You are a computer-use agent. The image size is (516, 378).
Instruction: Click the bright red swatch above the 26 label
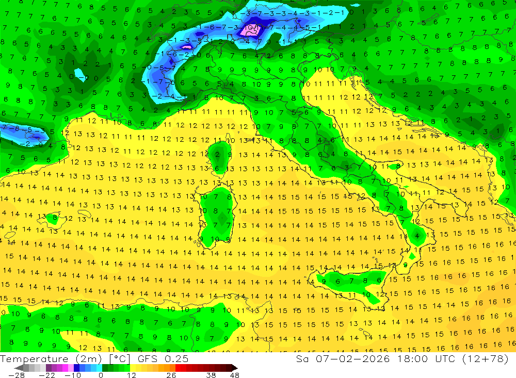point(178,368)
